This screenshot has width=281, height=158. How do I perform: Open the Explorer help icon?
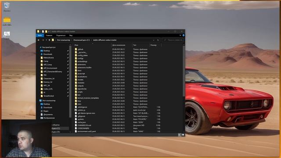[x=184, y=35]
